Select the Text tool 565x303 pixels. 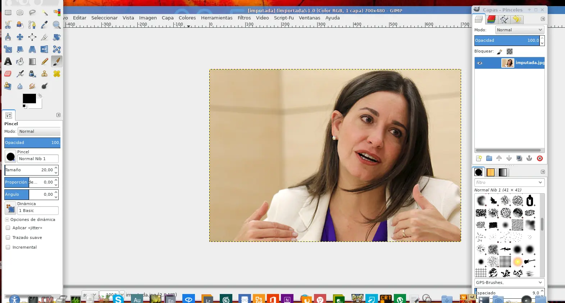pos(8,62)
